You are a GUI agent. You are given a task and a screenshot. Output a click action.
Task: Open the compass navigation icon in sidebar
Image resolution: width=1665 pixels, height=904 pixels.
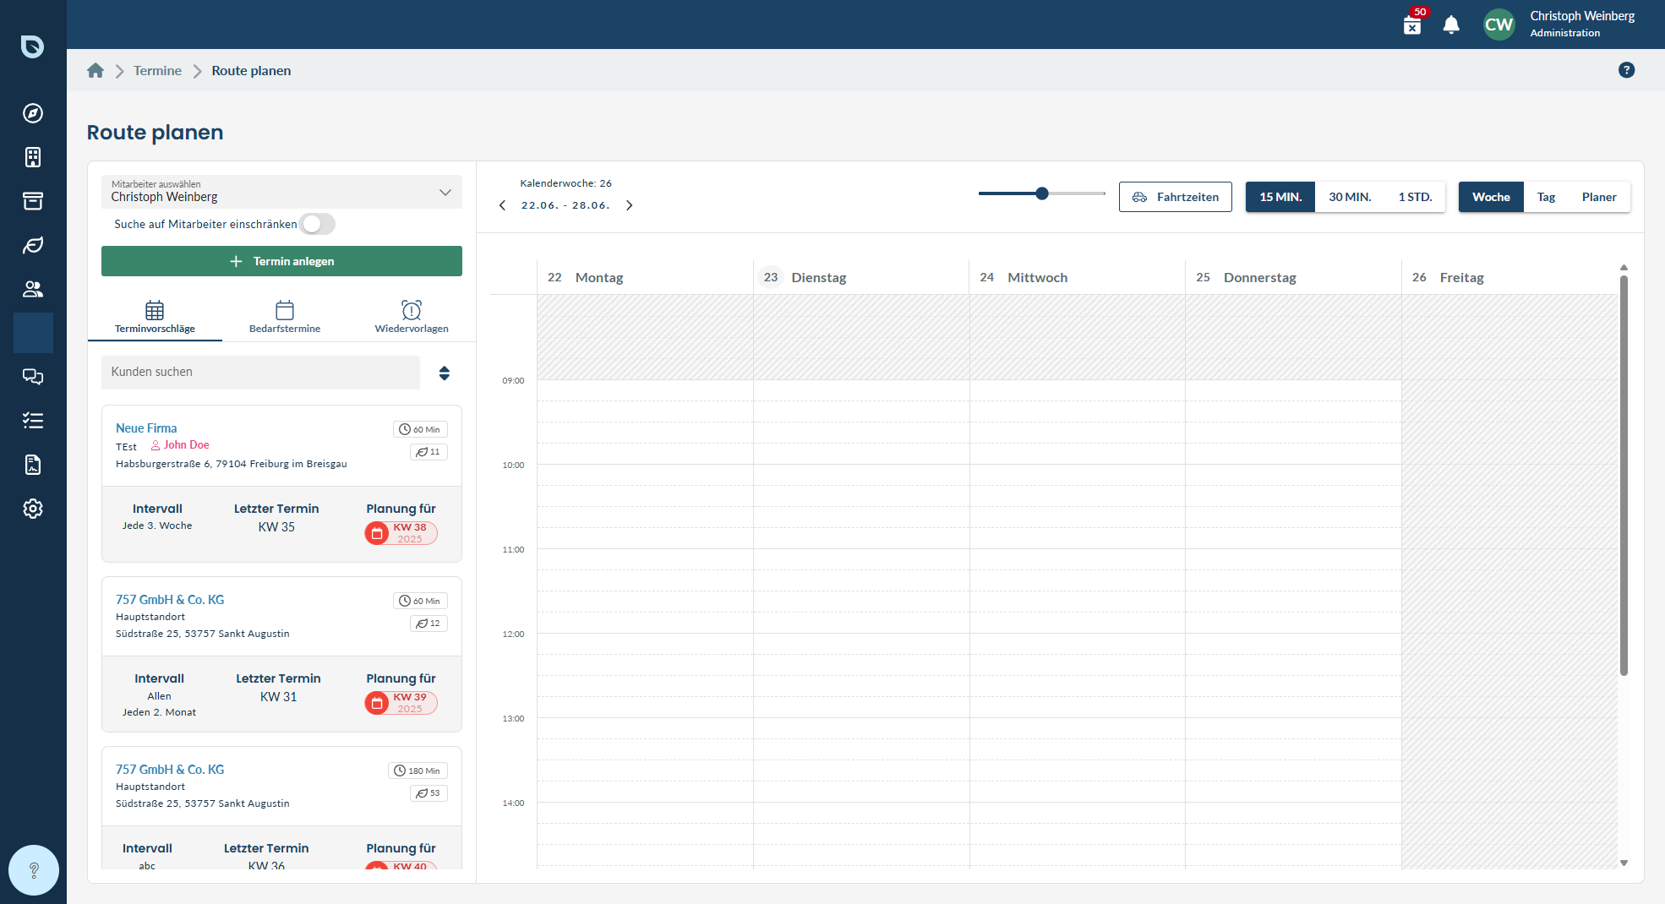(33, 113)
